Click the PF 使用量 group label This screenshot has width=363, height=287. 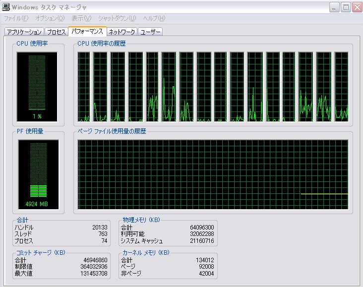30,131
